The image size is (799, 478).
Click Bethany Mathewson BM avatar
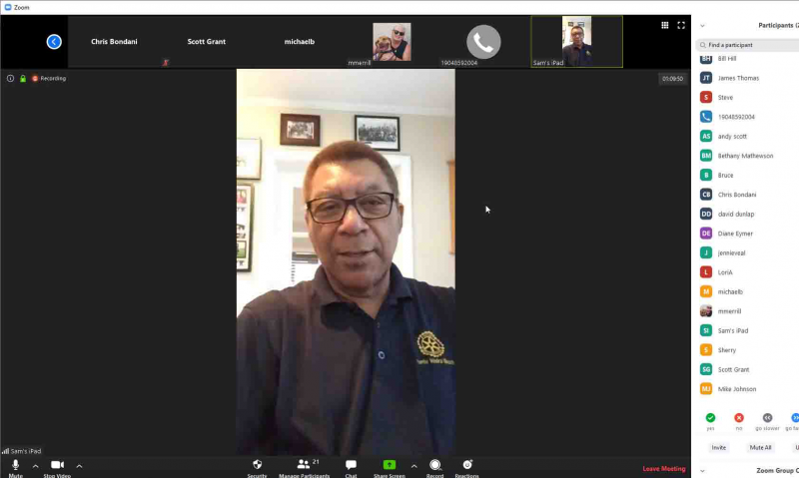point(706,156)
